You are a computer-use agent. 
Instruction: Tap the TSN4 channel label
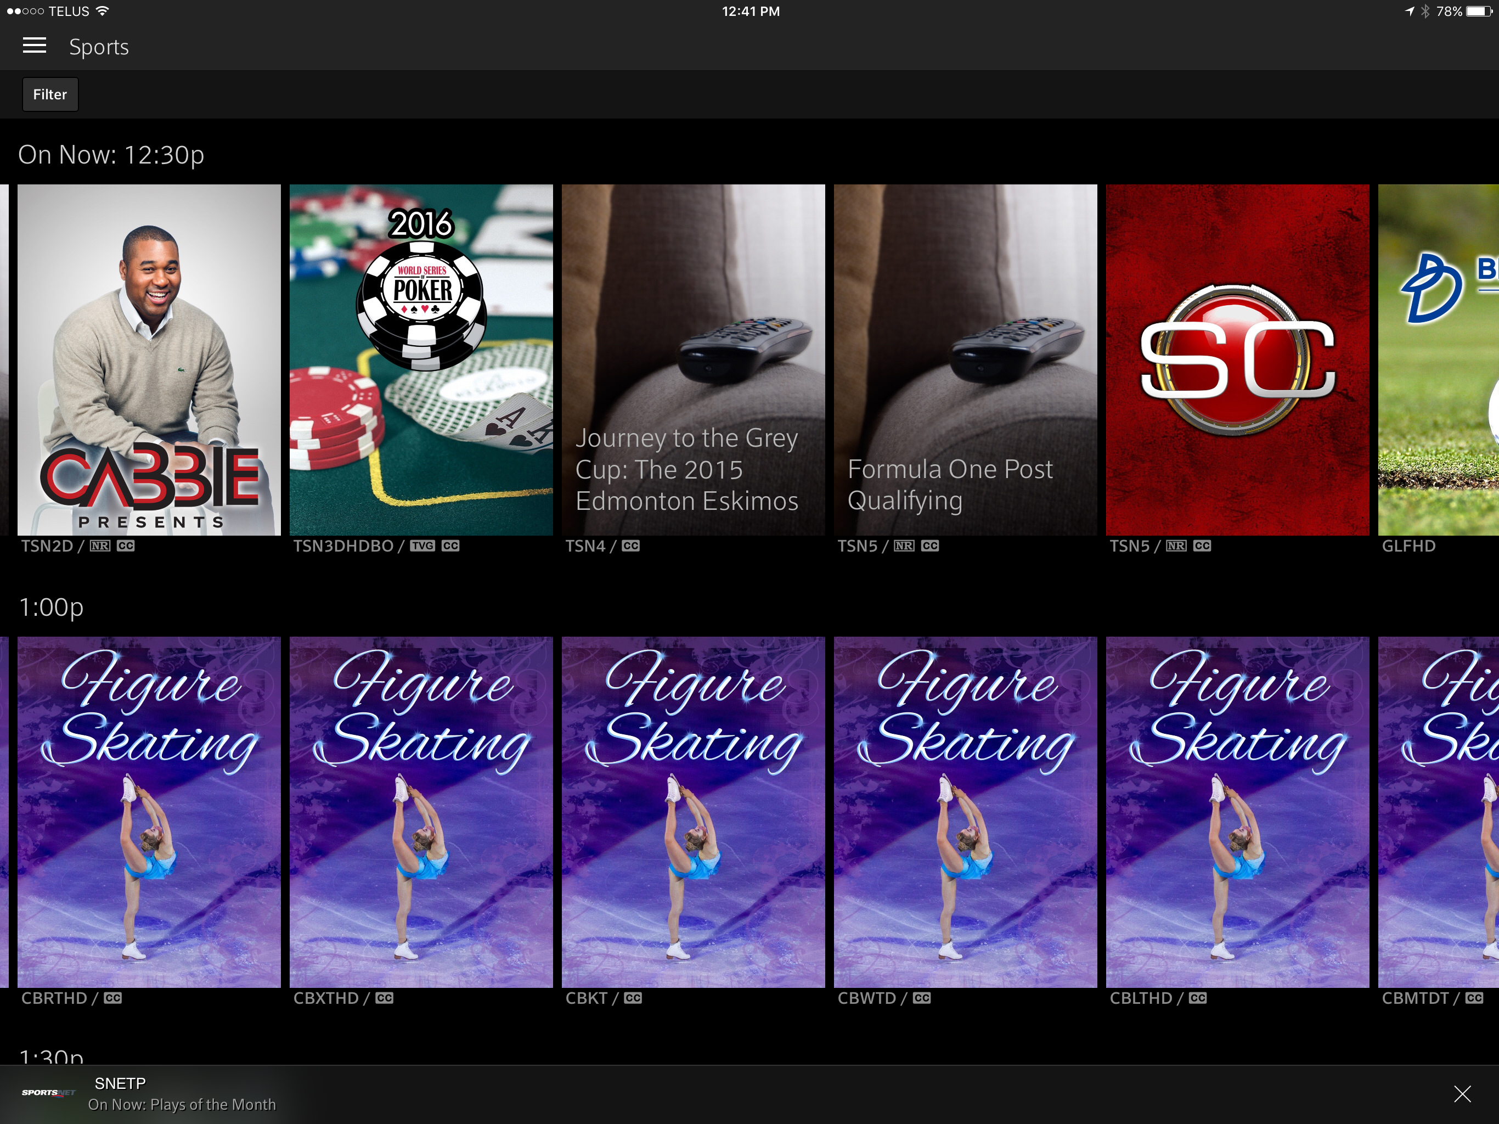(585, 546)
